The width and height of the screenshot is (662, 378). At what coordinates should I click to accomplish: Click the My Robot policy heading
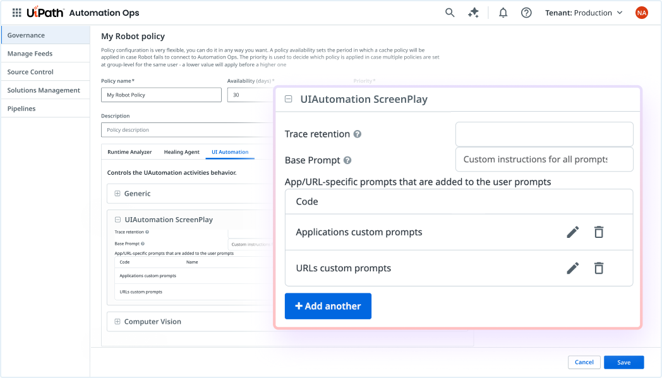click(133, 36)
